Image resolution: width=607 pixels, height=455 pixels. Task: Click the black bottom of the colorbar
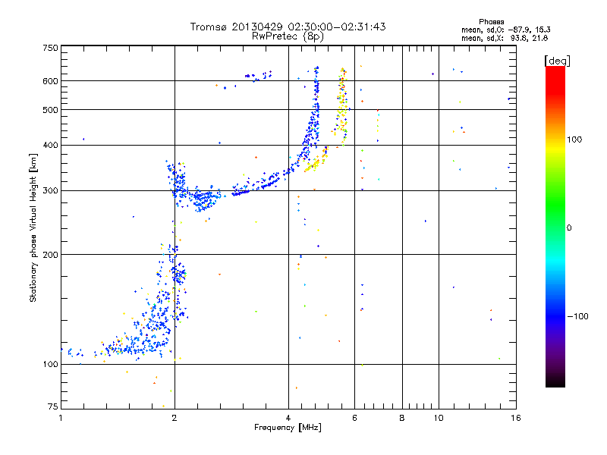555,381
